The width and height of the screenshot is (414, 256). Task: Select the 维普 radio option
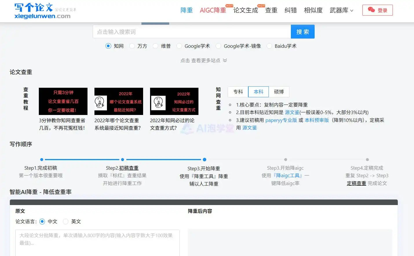156,46
